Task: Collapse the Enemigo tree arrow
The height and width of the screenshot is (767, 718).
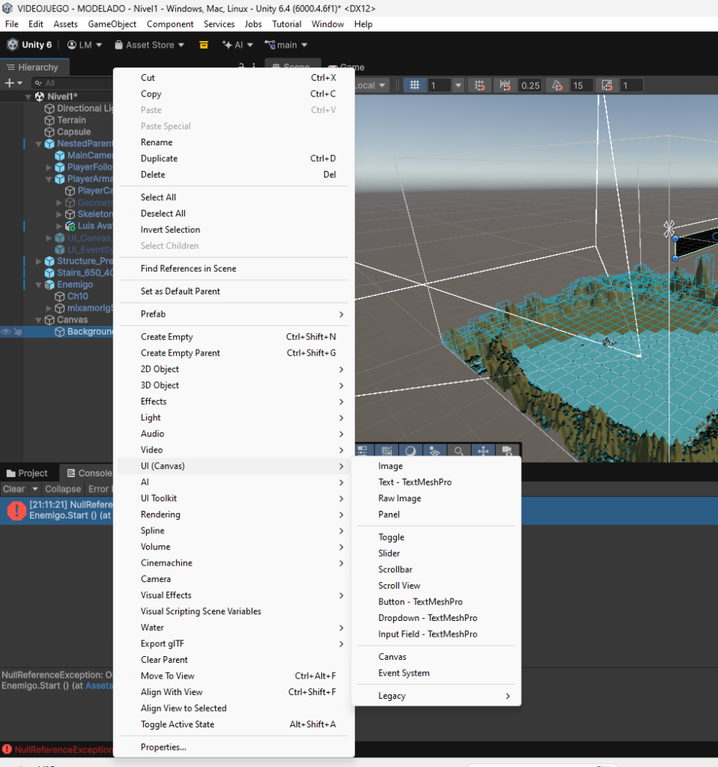Action: coord(39,285)
